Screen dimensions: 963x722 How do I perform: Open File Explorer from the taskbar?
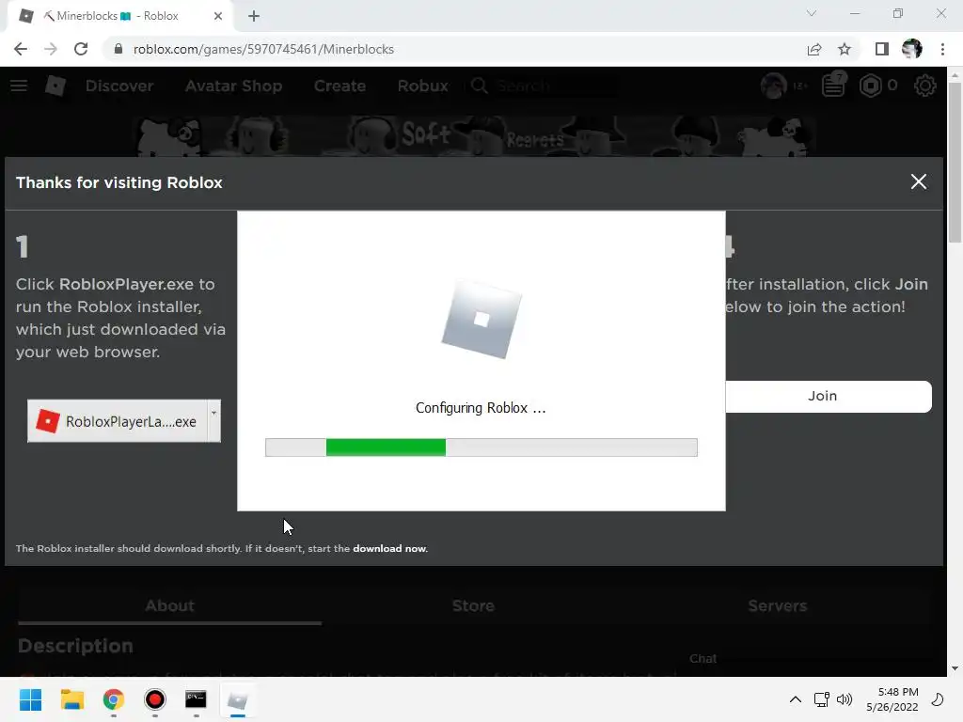coord(71,699)
